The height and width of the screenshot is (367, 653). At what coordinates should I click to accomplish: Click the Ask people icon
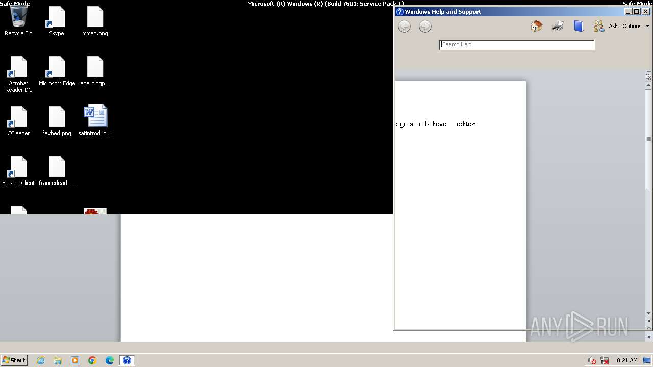(599, 26)
